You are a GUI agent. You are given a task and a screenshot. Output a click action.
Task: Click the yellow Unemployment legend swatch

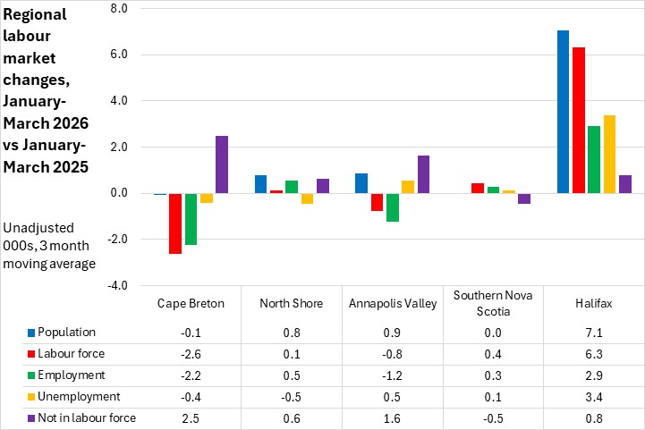(x=30, y=396)
